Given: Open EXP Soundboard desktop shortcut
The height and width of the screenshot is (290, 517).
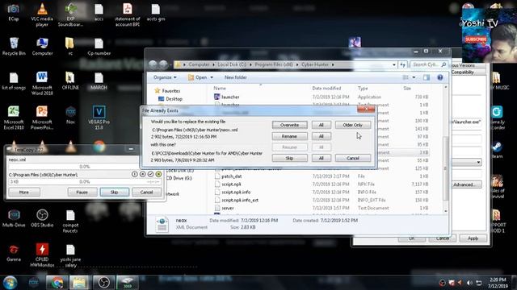Looking at the screenshot, I should coord(70,14).
